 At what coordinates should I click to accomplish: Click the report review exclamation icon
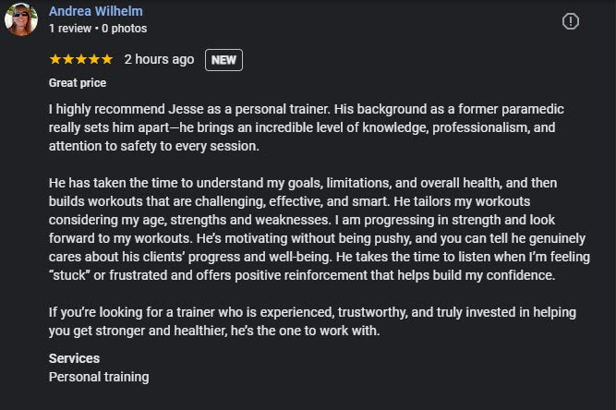572,20
